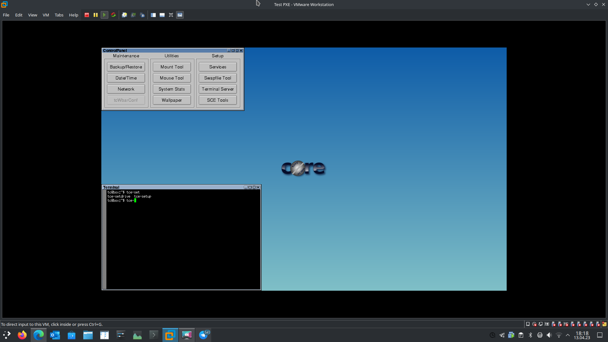Expand the hidden system tray arrow
Image resolution: width=608 pixels, height=342 pixels.
coord(568,335)
